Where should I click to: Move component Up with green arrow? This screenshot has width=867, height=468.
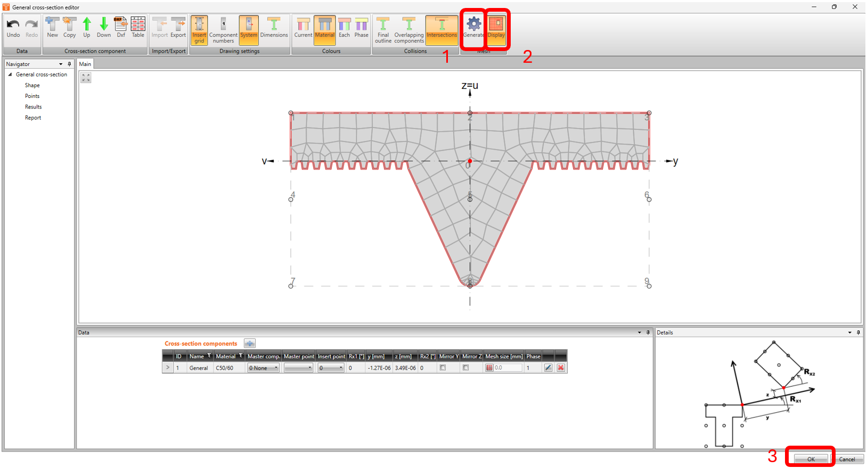click(x=86, y=27)
